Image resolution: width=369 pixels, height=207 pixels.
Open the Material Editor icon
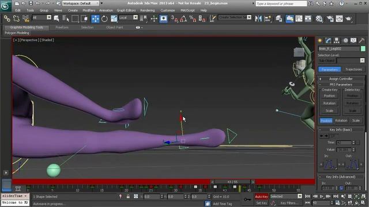[x=319, y=18]
